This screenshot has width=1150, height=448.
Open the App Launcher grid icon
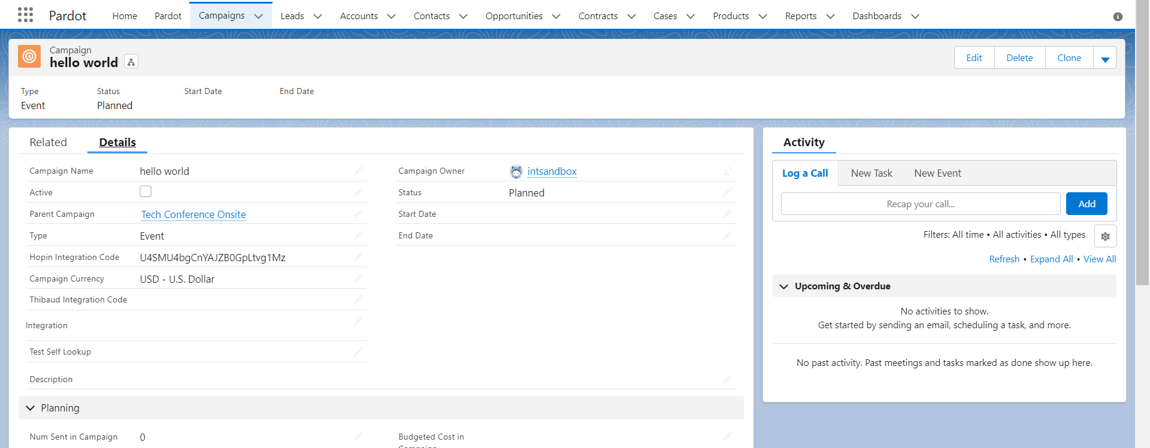pos(25,15)
